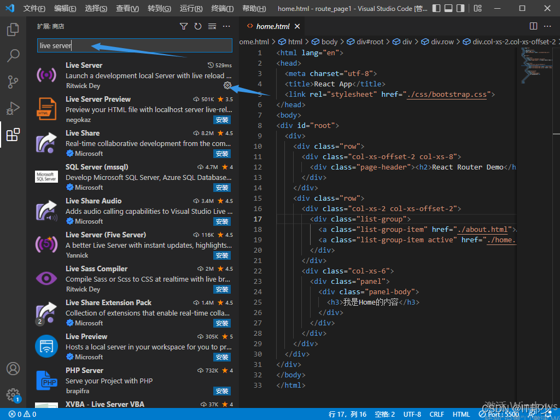Select div.col-xs-2.col-xs-offset-2 breadcrumb
This screenshot has height=420, width=560.
[x=510, y=42]
